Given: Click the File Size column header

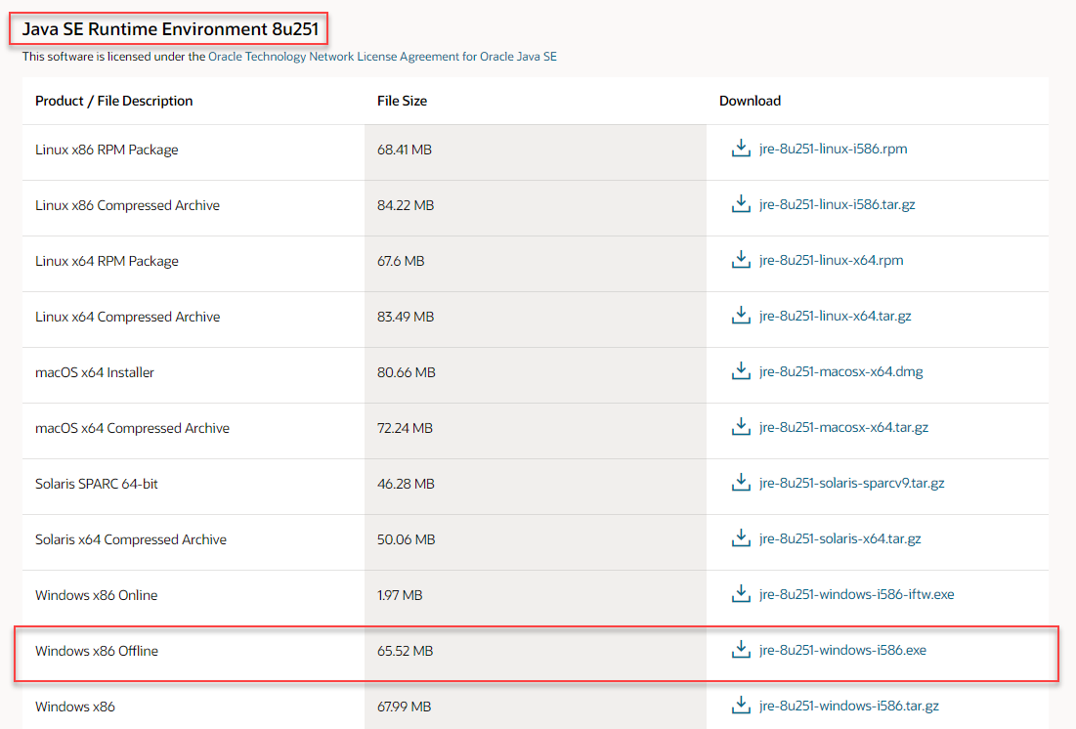Looking at the screenshot, I should point(402,101).
